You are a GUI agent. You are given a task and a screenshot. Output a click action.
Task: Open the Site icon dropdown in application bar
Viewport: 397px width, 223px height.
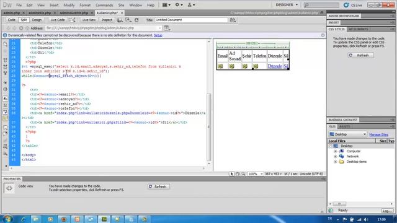(x=191, y=5)
